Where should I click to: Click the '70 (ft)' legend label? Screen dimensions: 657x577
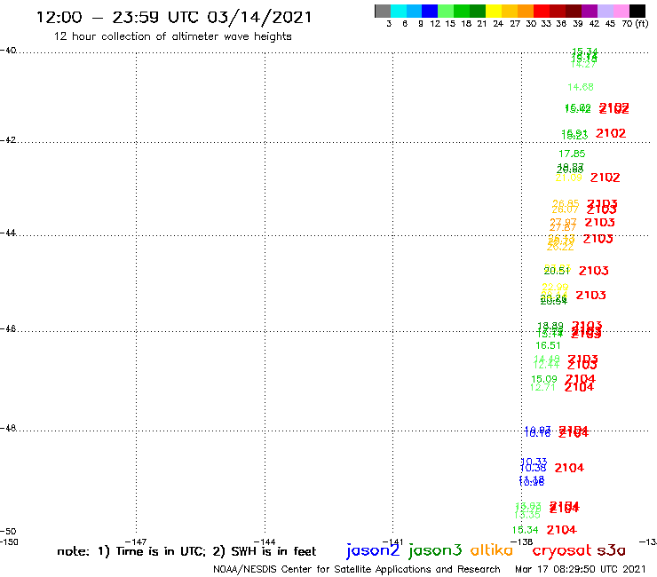[635, 24]
